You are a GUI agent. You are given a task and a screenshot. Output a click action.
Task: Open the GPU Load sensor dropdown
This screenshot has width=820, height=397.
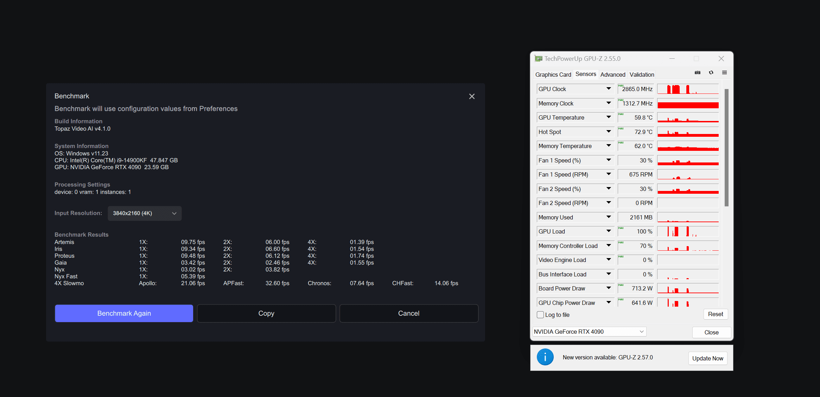[x=609, y=231]
